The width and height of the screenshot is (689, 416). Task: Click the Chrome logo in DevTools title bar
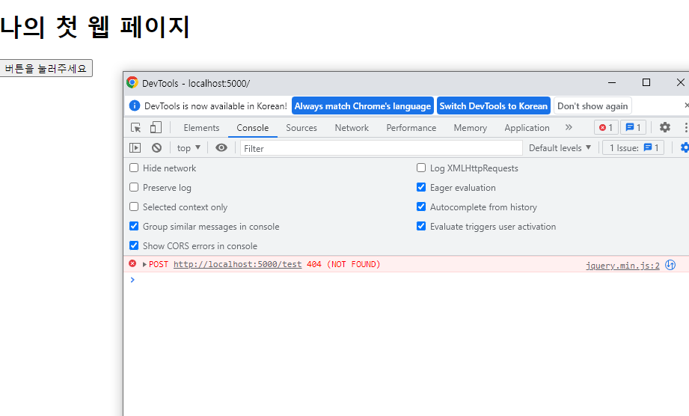tap(132, 82)
